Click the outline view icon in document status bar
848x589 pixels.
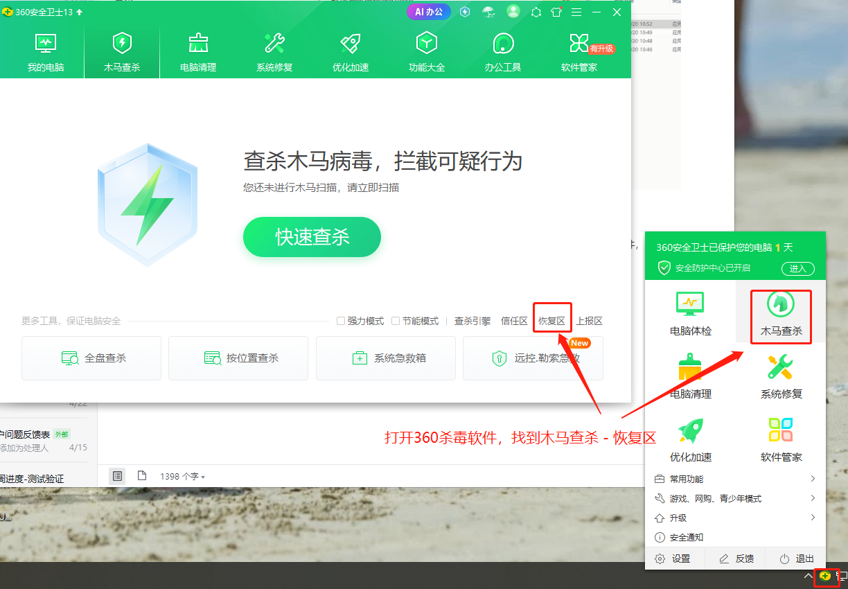[x=118, y=476]
